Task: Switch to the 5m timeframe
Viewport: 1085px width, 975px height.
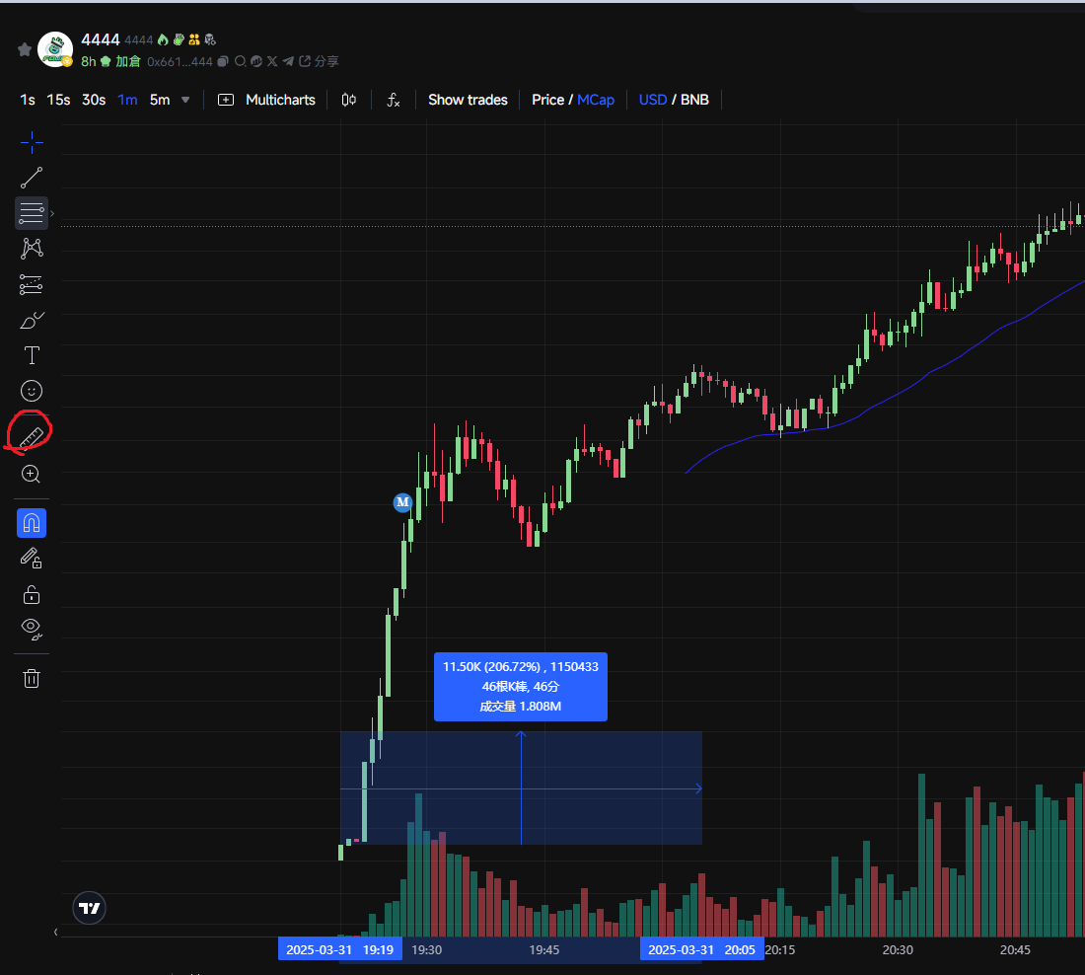Action: (x=160, y=100)
